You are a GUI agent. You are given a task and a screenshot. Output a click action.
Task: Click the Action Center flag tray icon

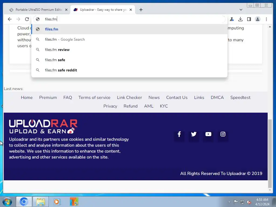point(236,202)
